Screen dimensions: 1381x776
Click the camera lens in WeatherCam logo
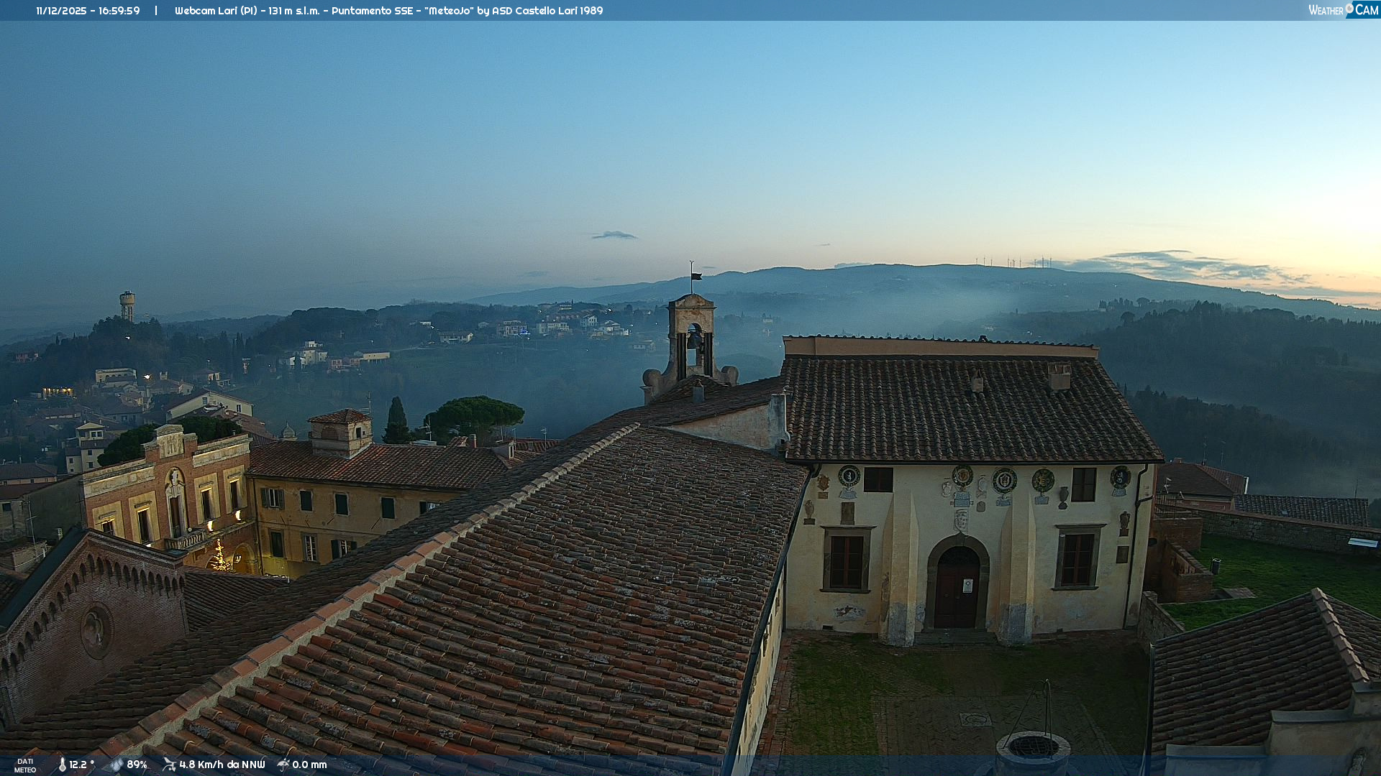(1349, 8)
